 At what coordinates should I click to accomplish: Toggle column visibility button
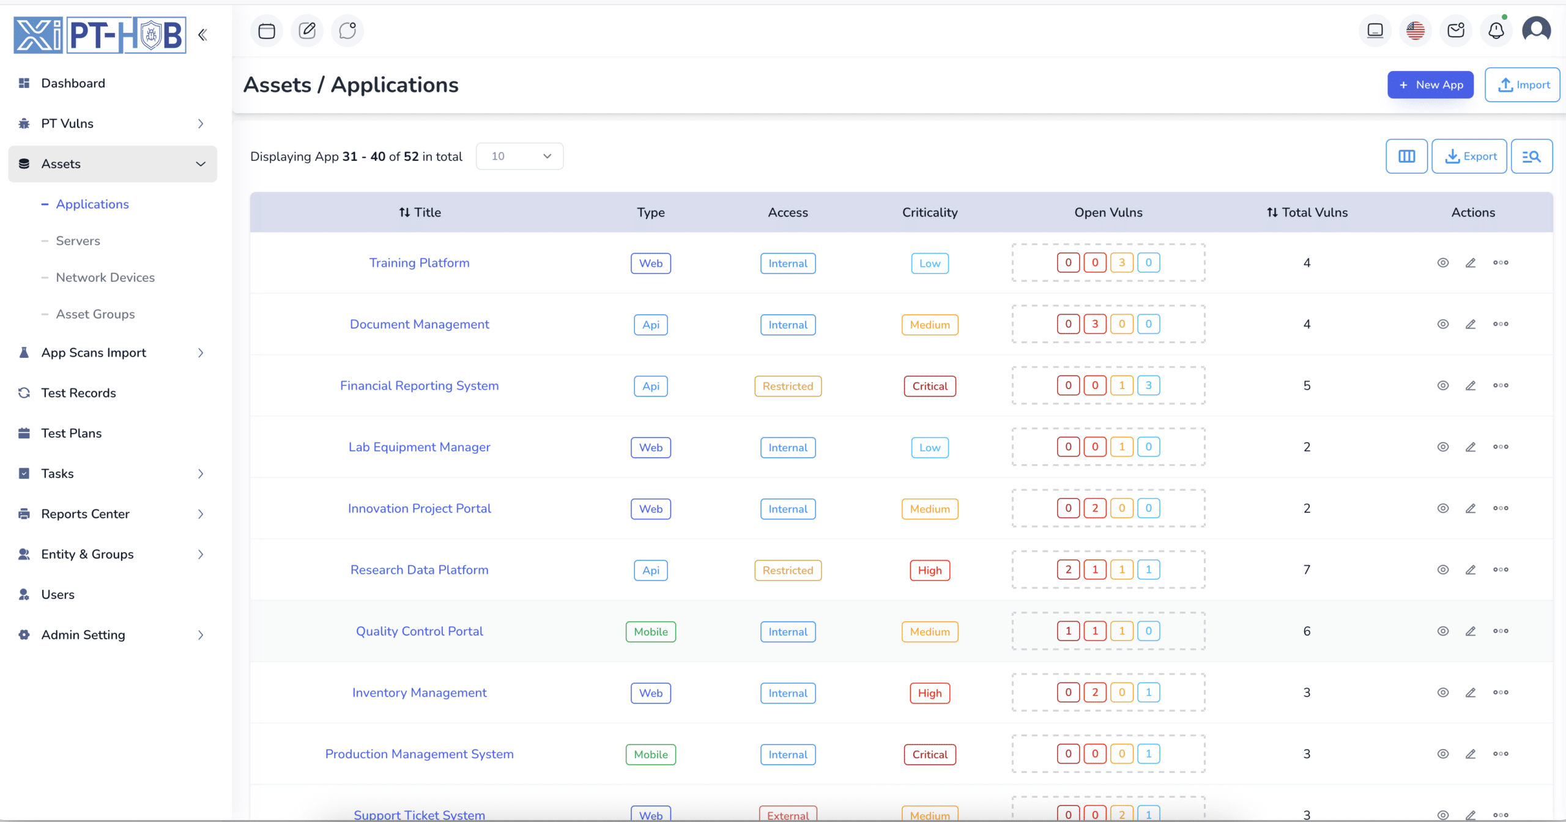click(1407, 157)
